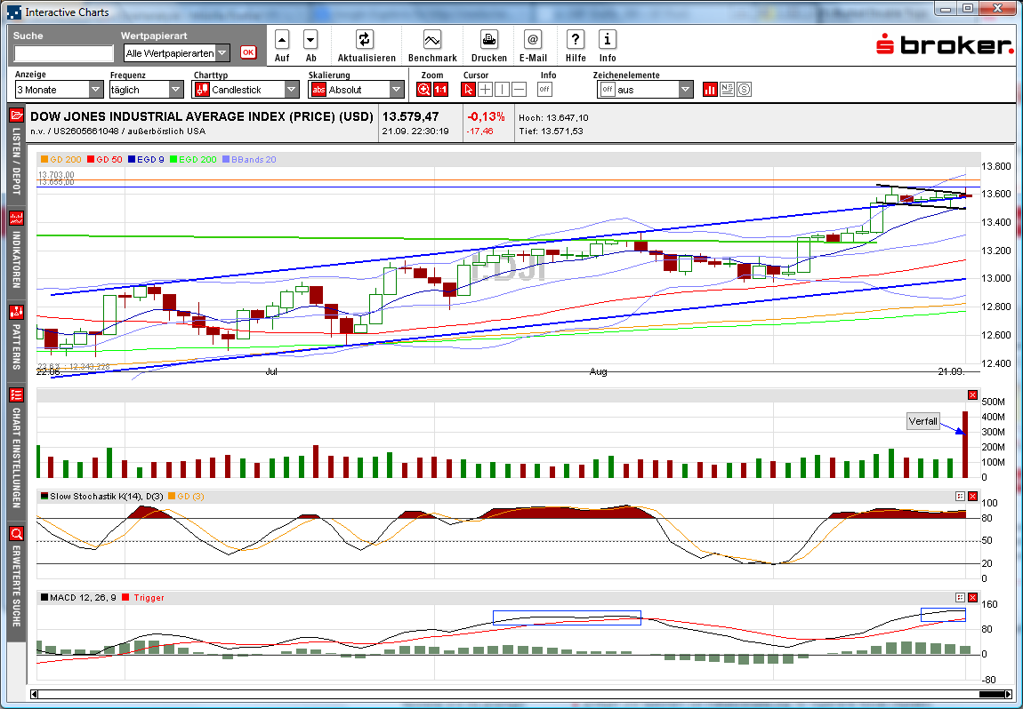The image size is (1023, 709).
Task: Click the S broker logo
Action: click(x=945, y=44)
